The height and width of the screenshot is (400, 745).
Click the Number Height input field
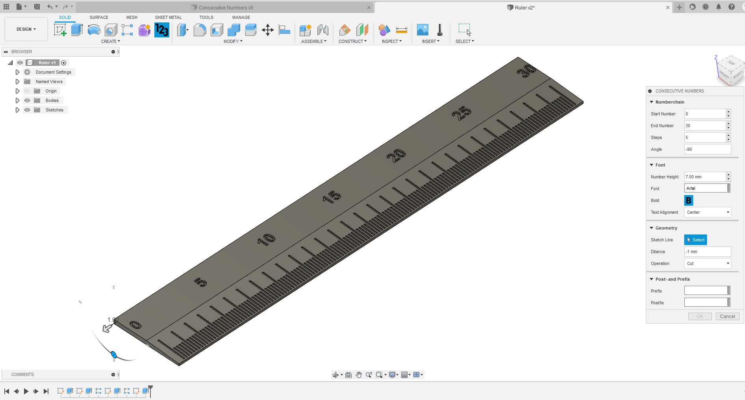[x=704, y=177]
